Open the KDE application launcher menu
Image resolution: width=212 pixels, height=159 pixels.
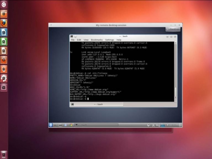click(51, 125)
